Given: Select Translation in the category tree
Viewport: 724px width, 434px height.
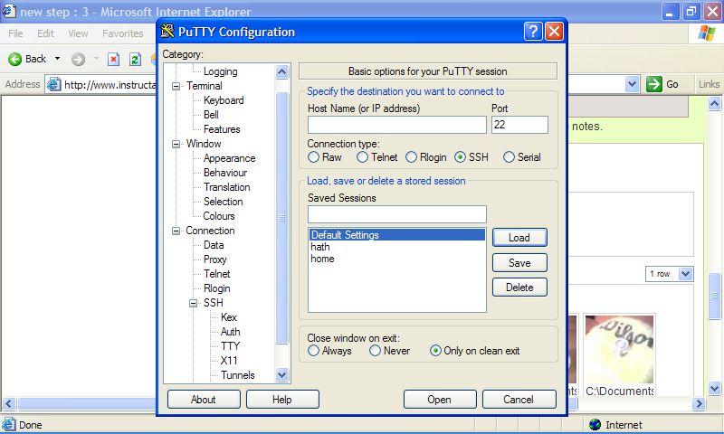Looking at the screenshot, I should [227, 187].
